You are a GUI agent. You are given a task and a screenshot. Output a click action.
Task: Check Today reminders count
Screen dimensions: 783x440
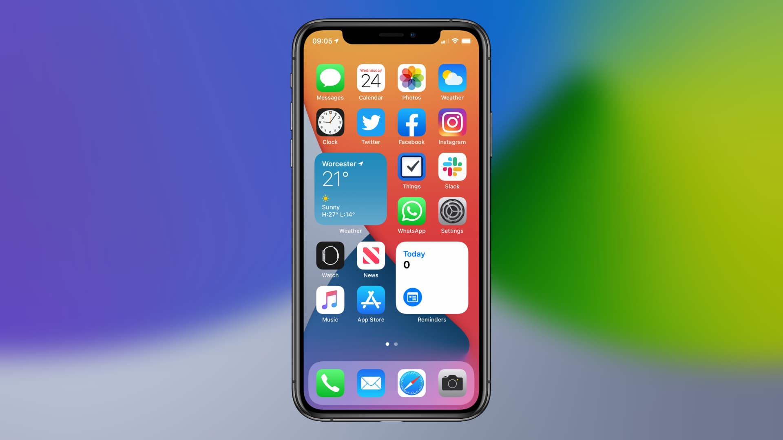[x=407, y=264]
